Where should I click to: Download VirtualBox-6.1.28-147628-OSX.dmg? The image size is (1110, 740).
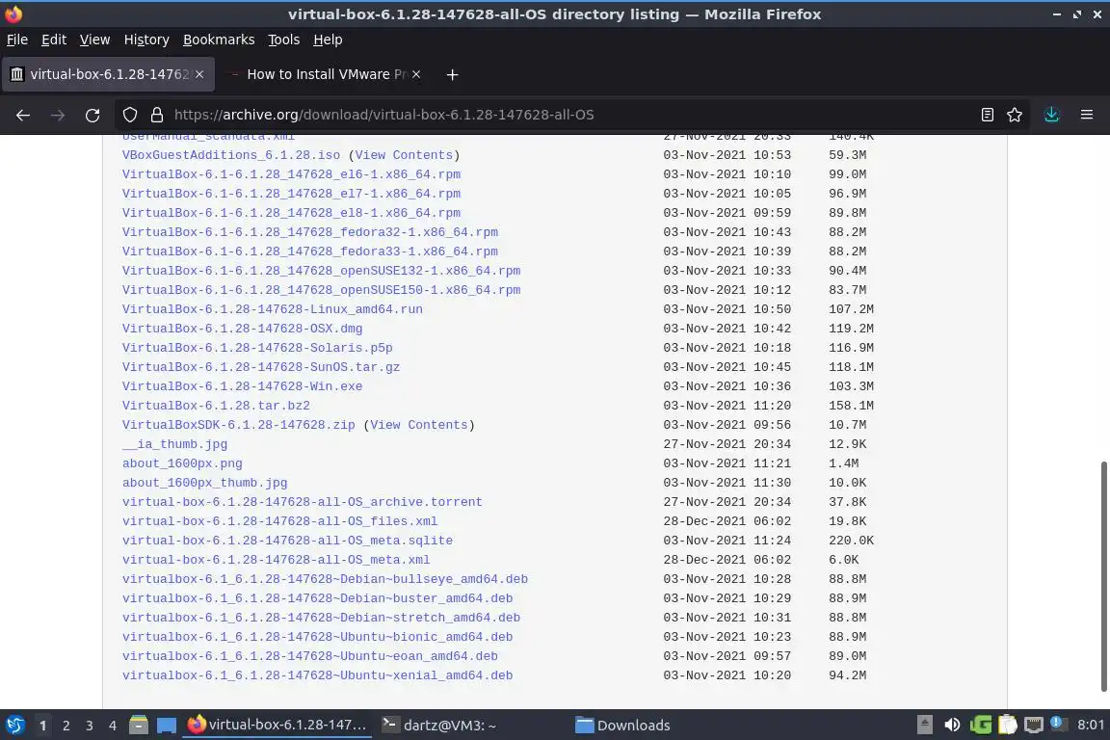242,329
